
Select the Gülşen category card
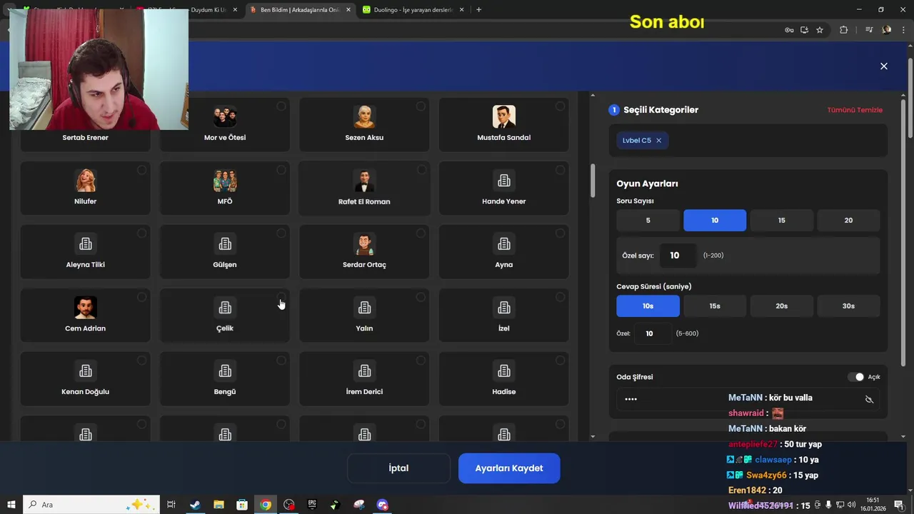(x=225, y=252)
